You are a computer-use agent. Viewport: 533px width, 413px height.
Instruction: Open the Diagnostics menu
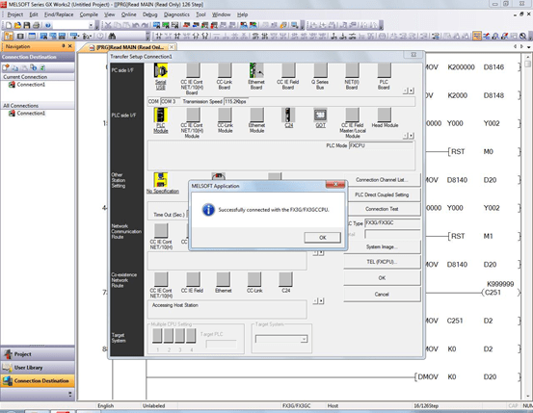pos(176,14)
